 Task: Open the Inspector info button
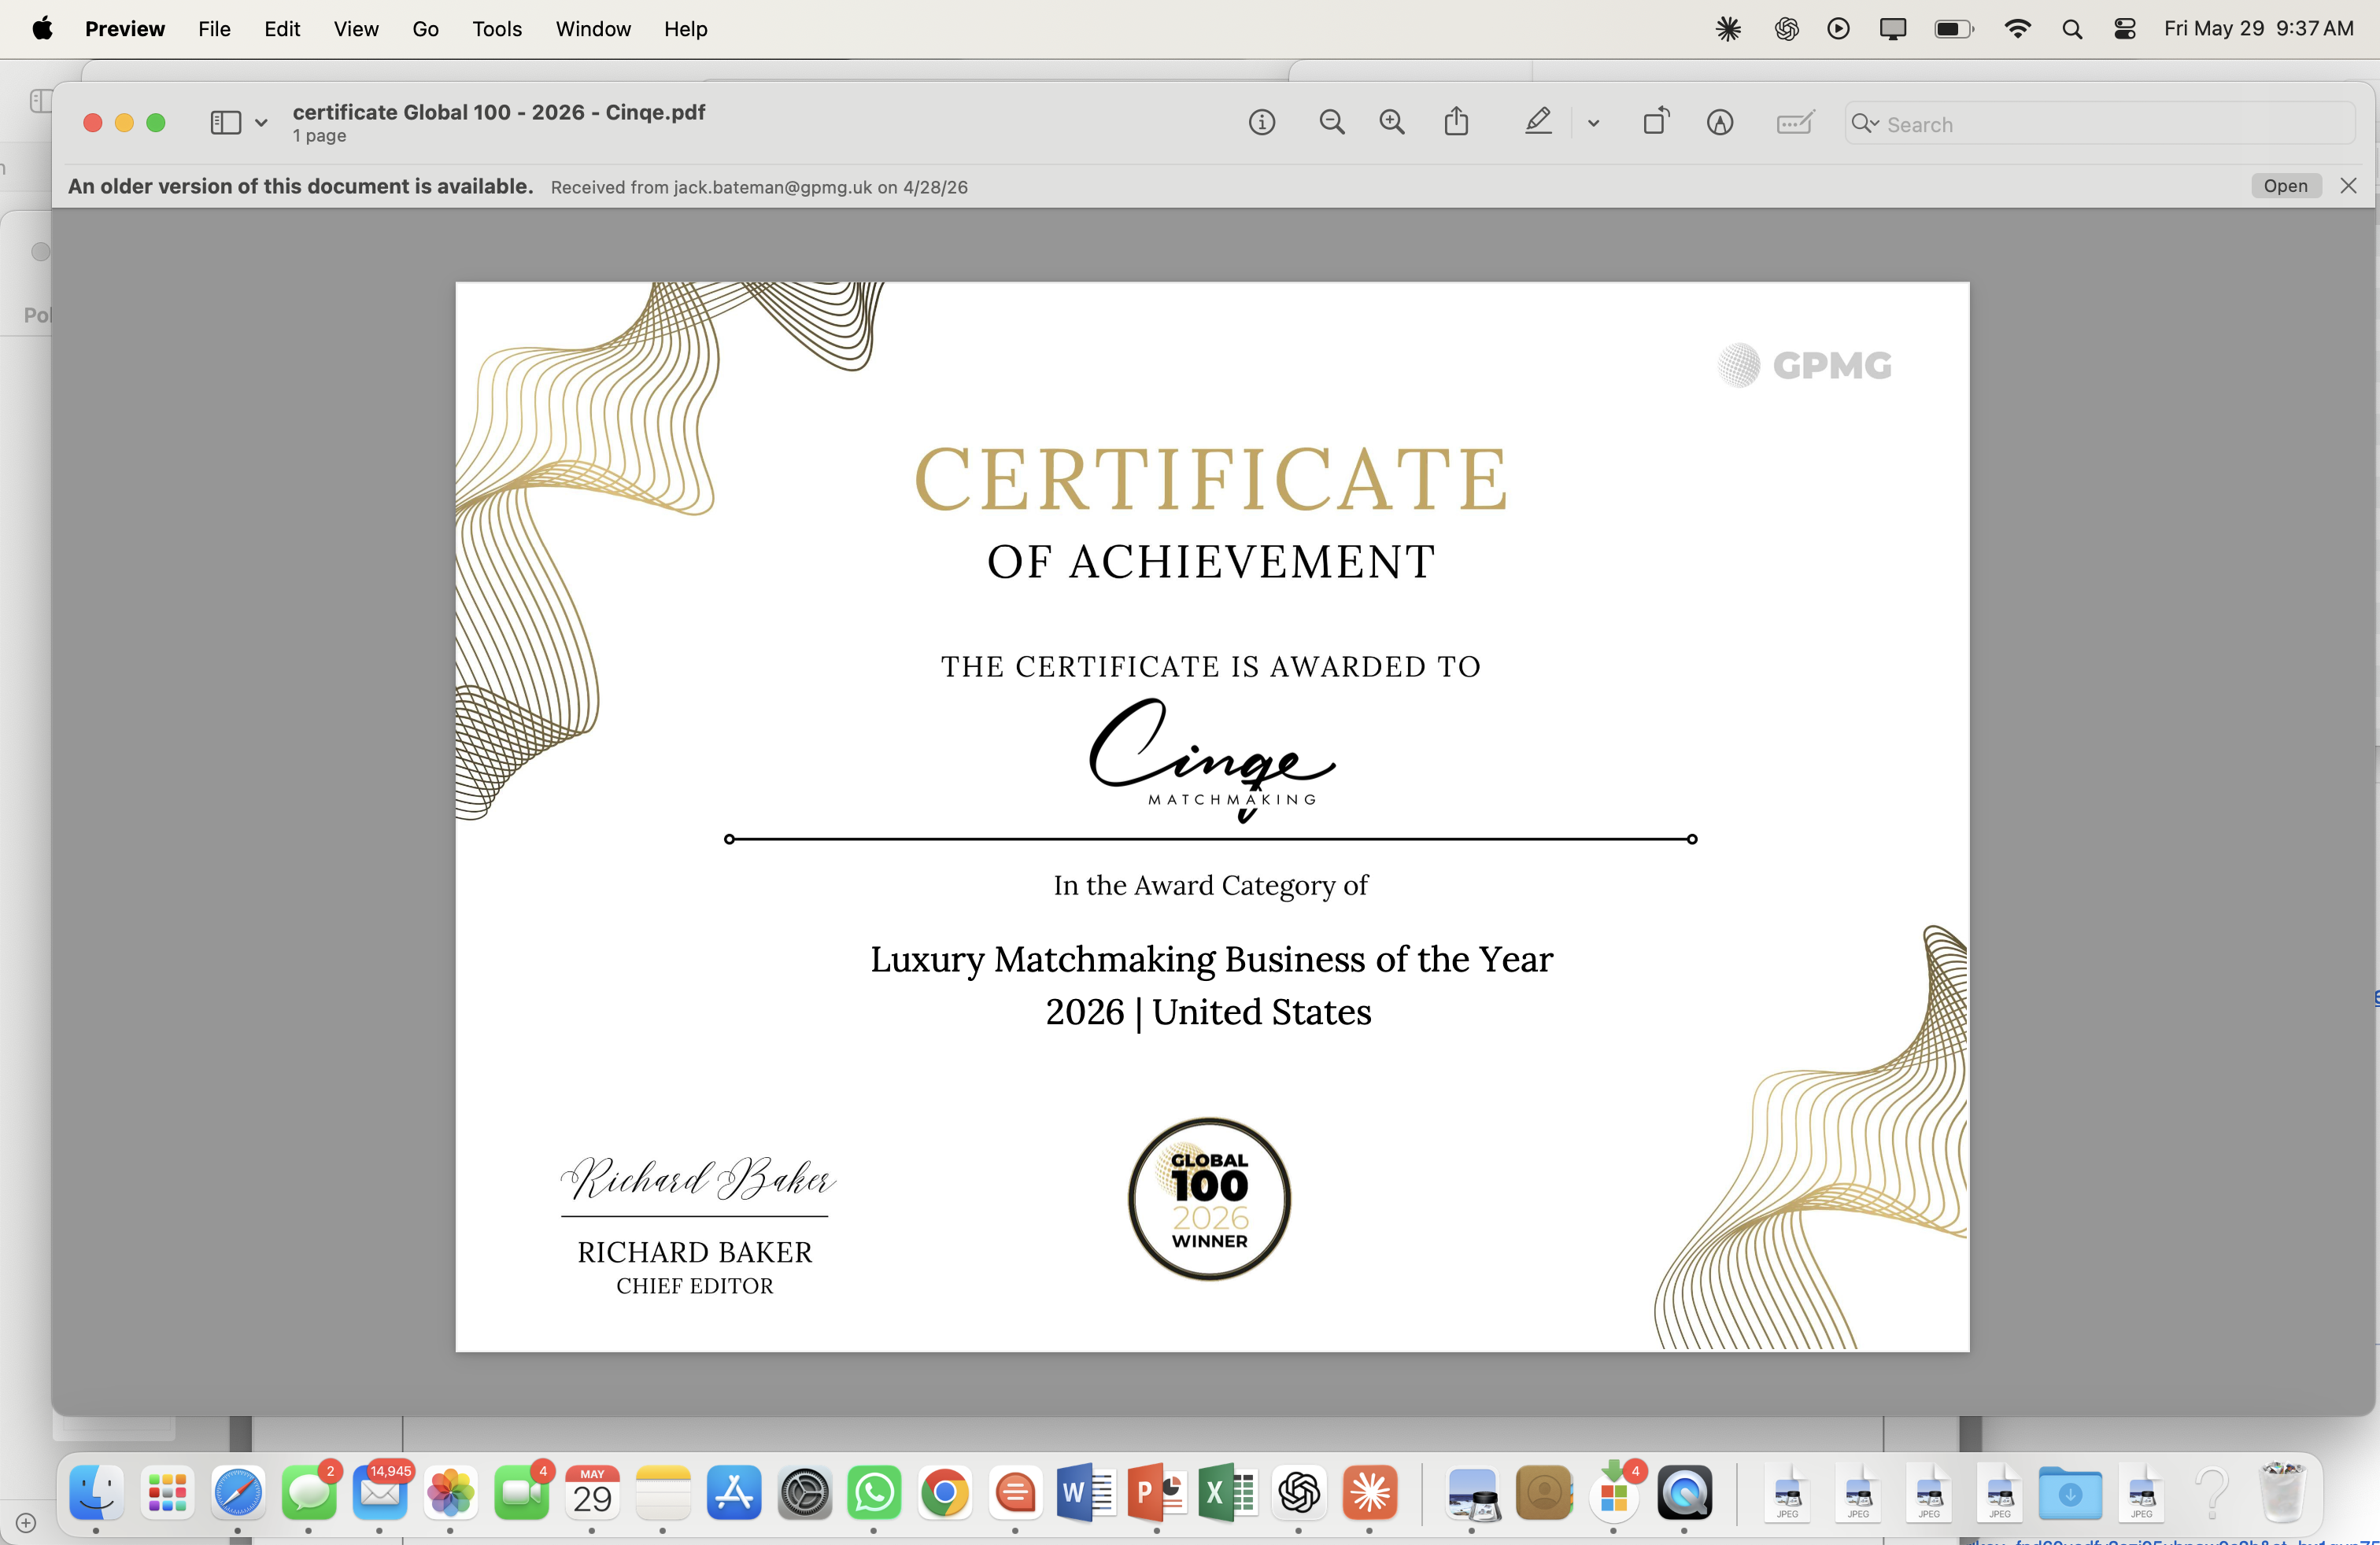(1262, 123)
